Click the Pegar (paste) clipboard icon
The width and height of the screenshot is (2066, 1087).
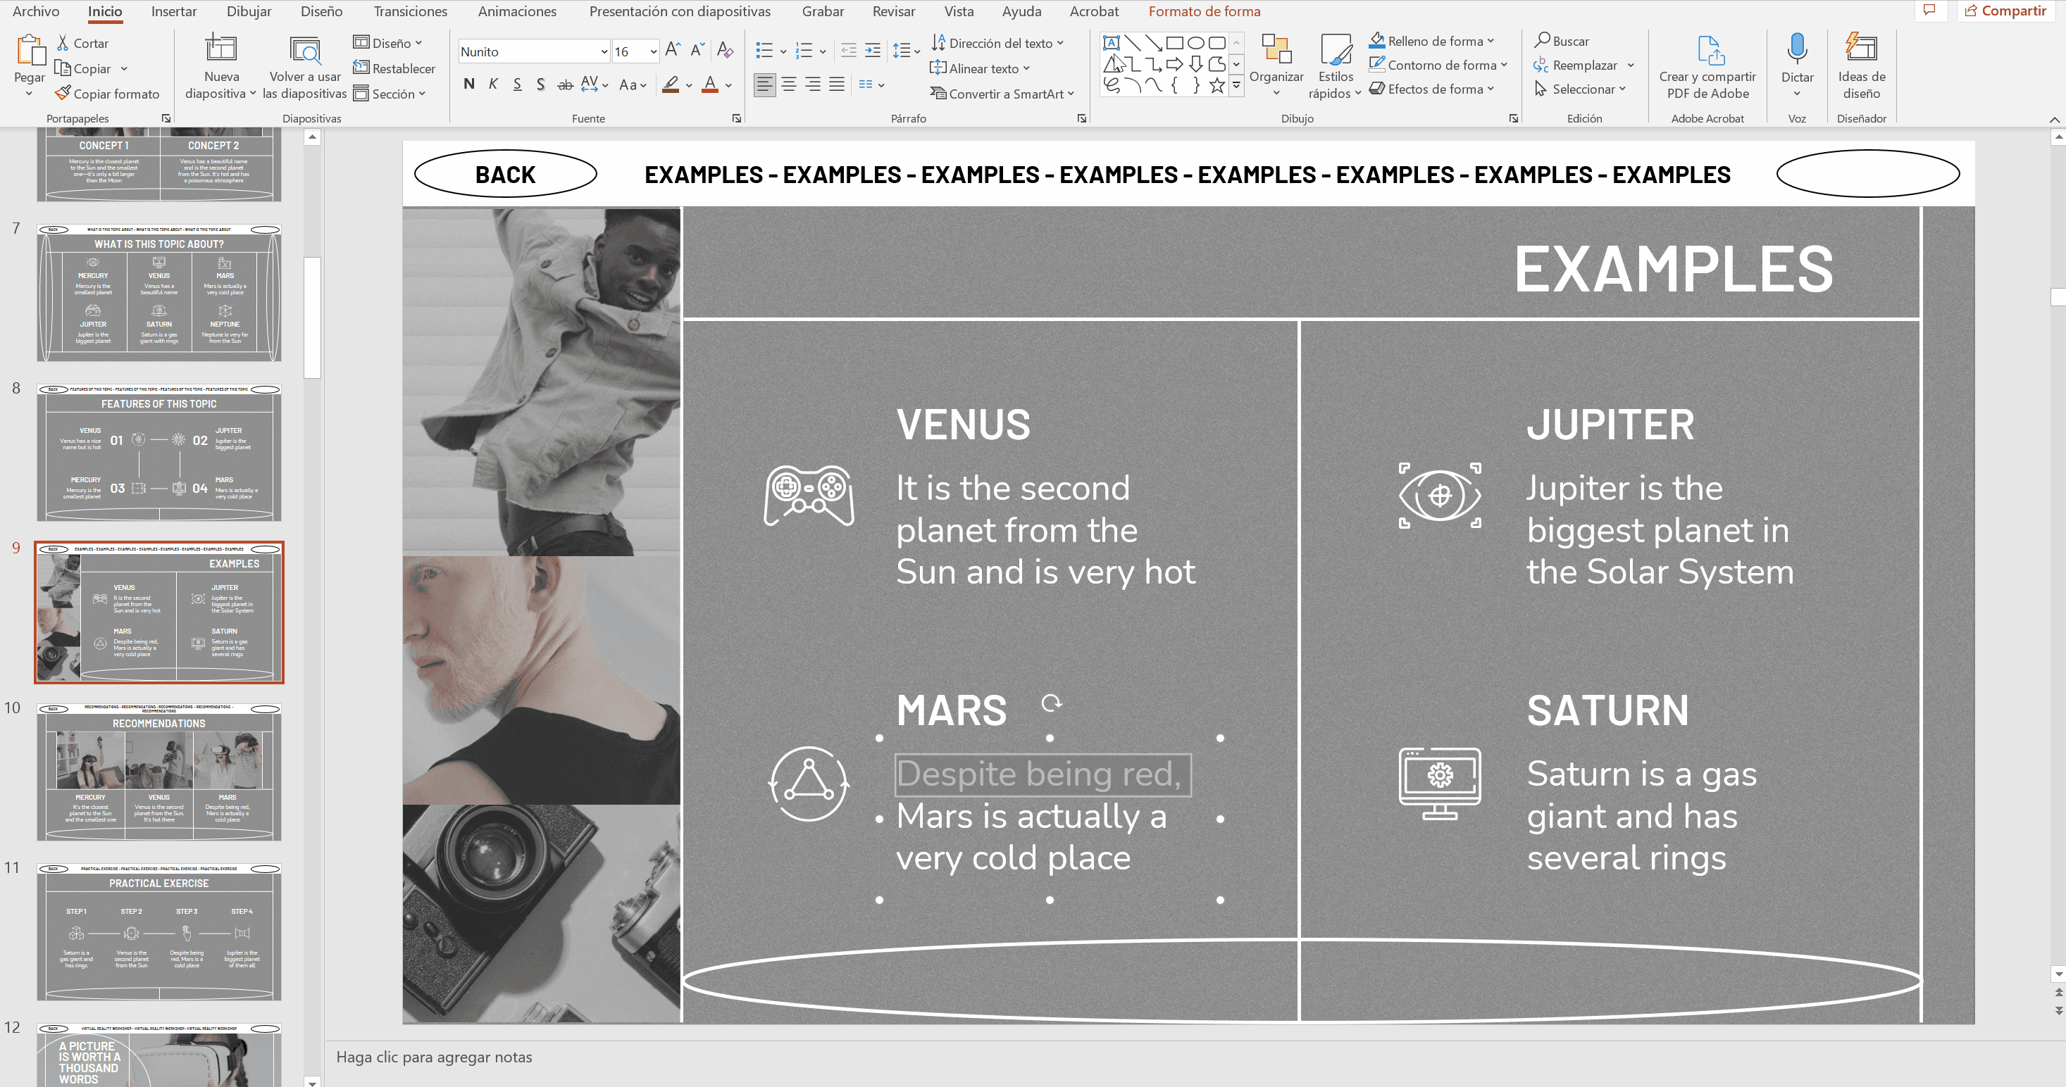coord(30,50)
